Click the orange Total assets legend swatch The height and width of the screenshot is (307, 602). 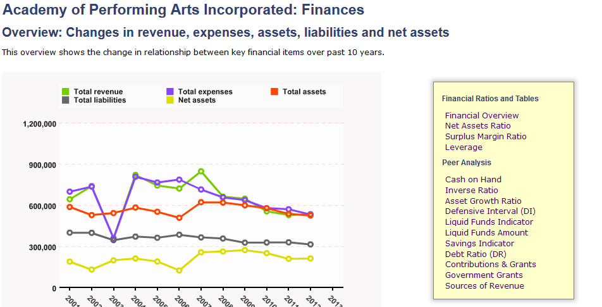coord(274,91)
